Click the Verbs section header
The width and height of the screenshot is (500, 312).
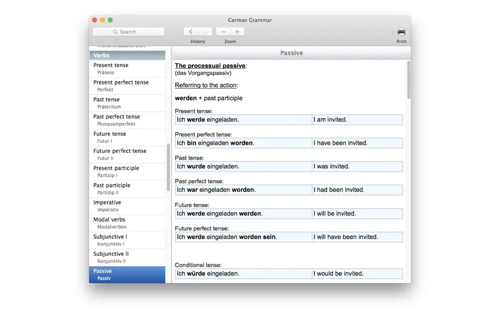pyautogui.click(x=127, y=55)
